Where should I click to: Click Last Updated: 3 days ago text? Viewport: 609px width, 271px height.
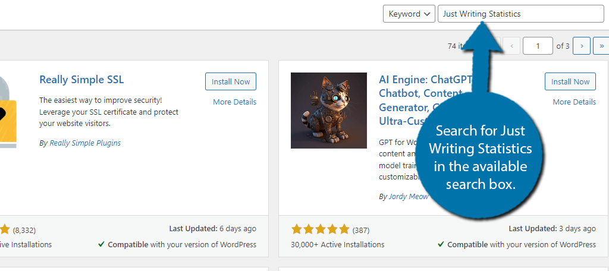point(553,229)
